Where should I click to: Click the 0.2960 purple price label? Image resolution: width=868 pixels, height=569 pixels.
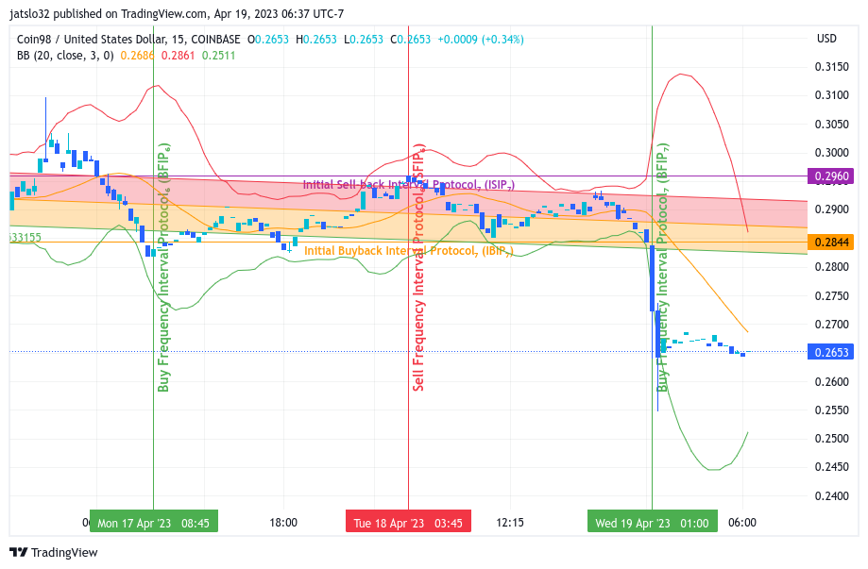831,176
